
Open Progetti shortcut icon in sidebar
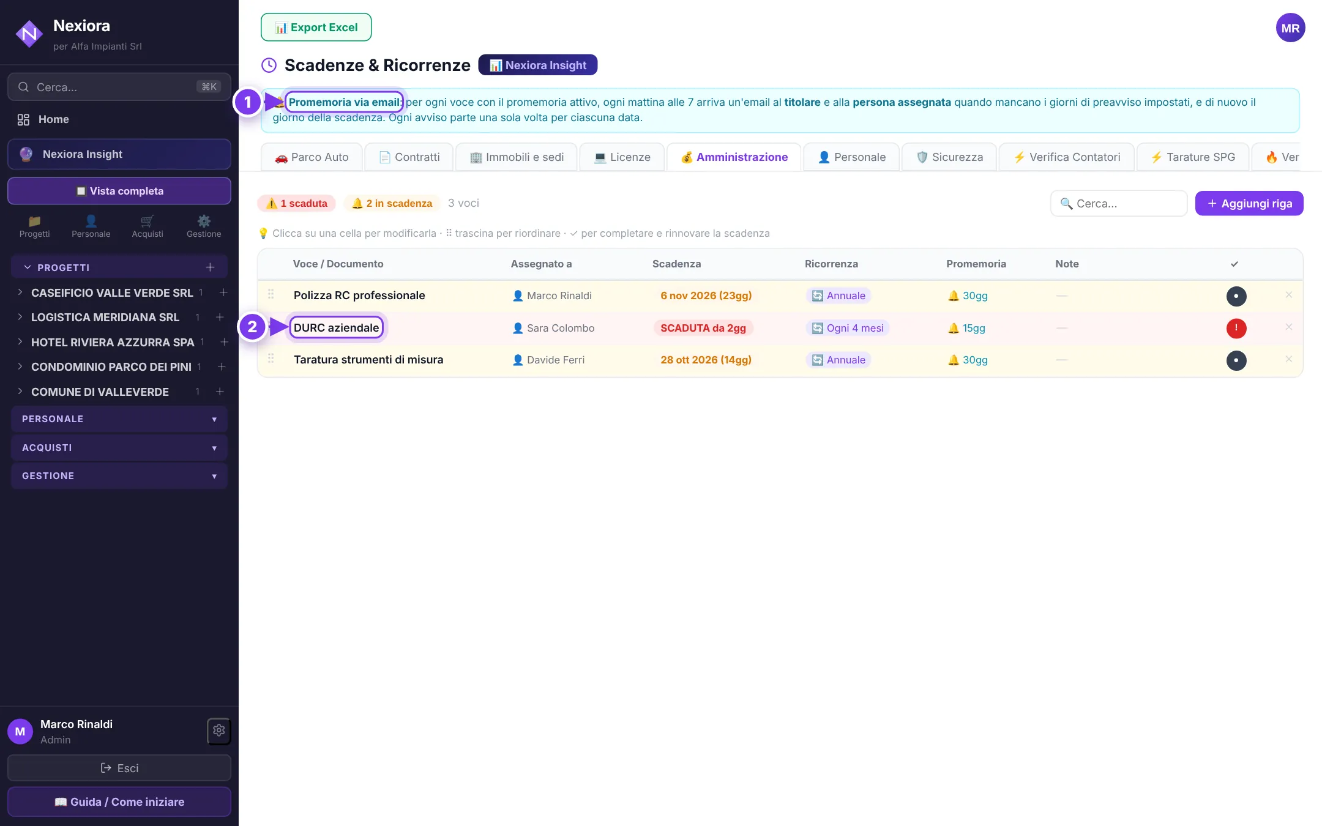click(34, 226)
